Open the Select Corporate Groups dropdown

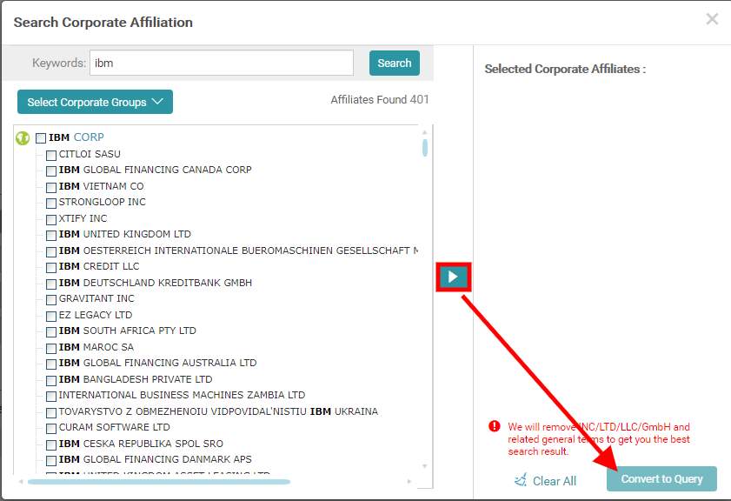[x=95, y=102]
